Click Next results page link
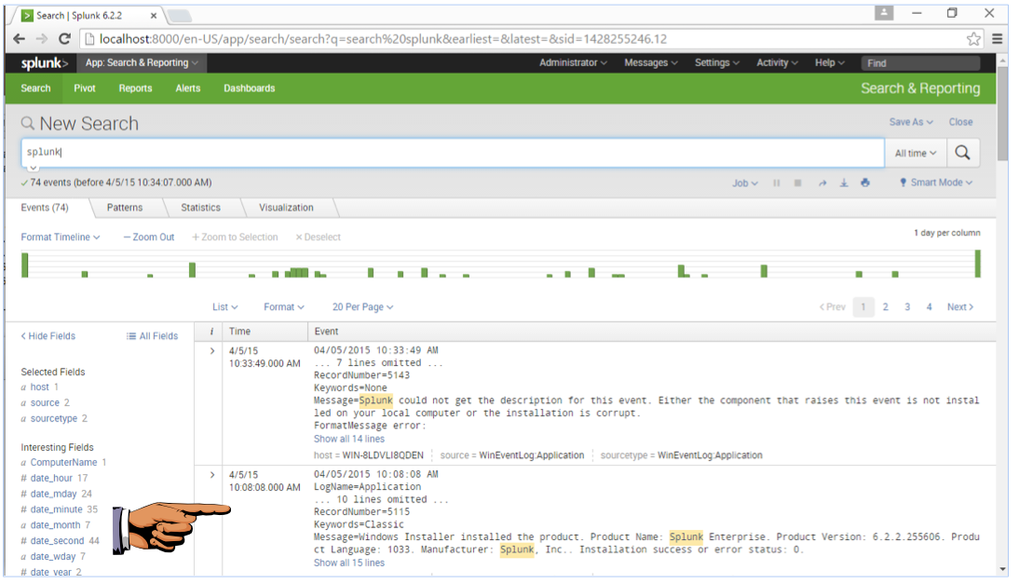The width and height of the screenshot is (1019, 583). coord(960,306)
